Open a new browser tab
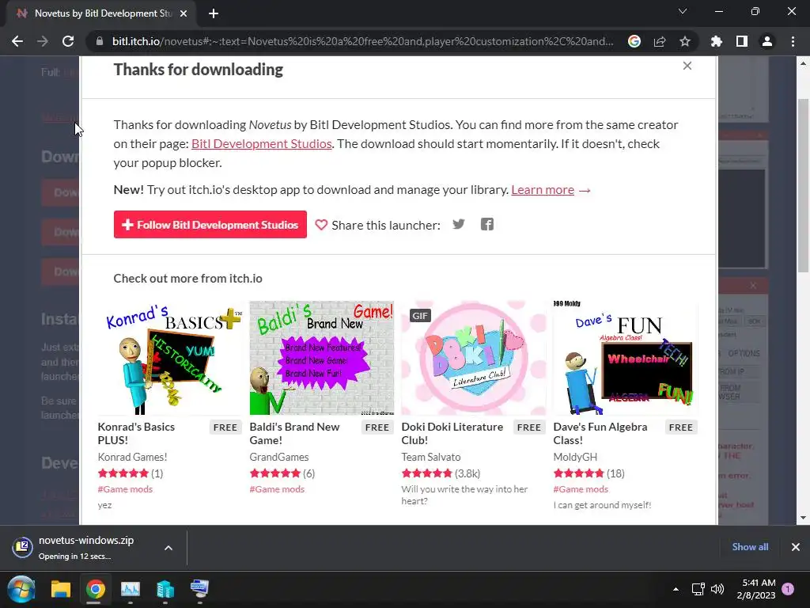This screenshot has width=810, height=608. tap(214, 13)
